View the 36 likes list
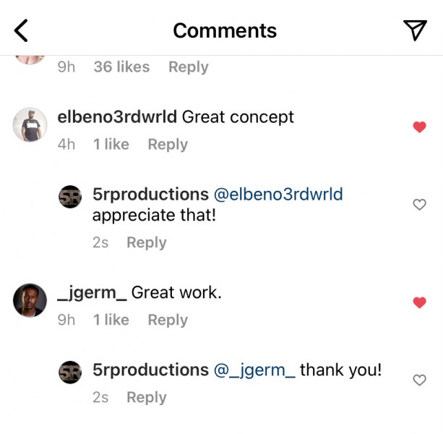 tap(121, 67)
